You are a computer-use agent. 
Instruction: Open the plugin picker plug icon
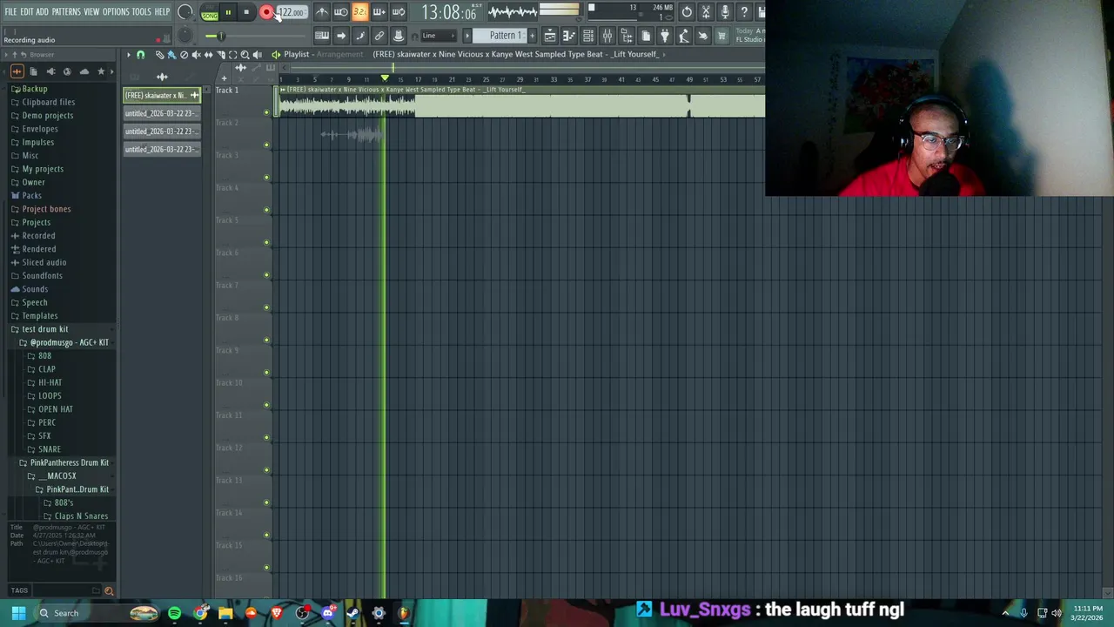[x=665, y=36]
